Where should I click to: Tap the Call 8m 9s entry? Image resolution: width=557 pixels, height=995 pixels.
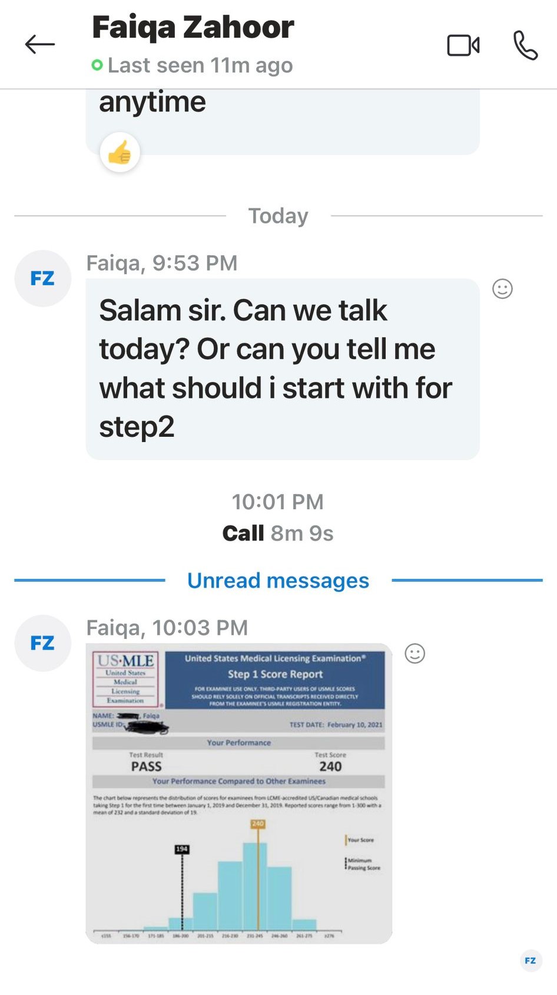pos(278,533)
